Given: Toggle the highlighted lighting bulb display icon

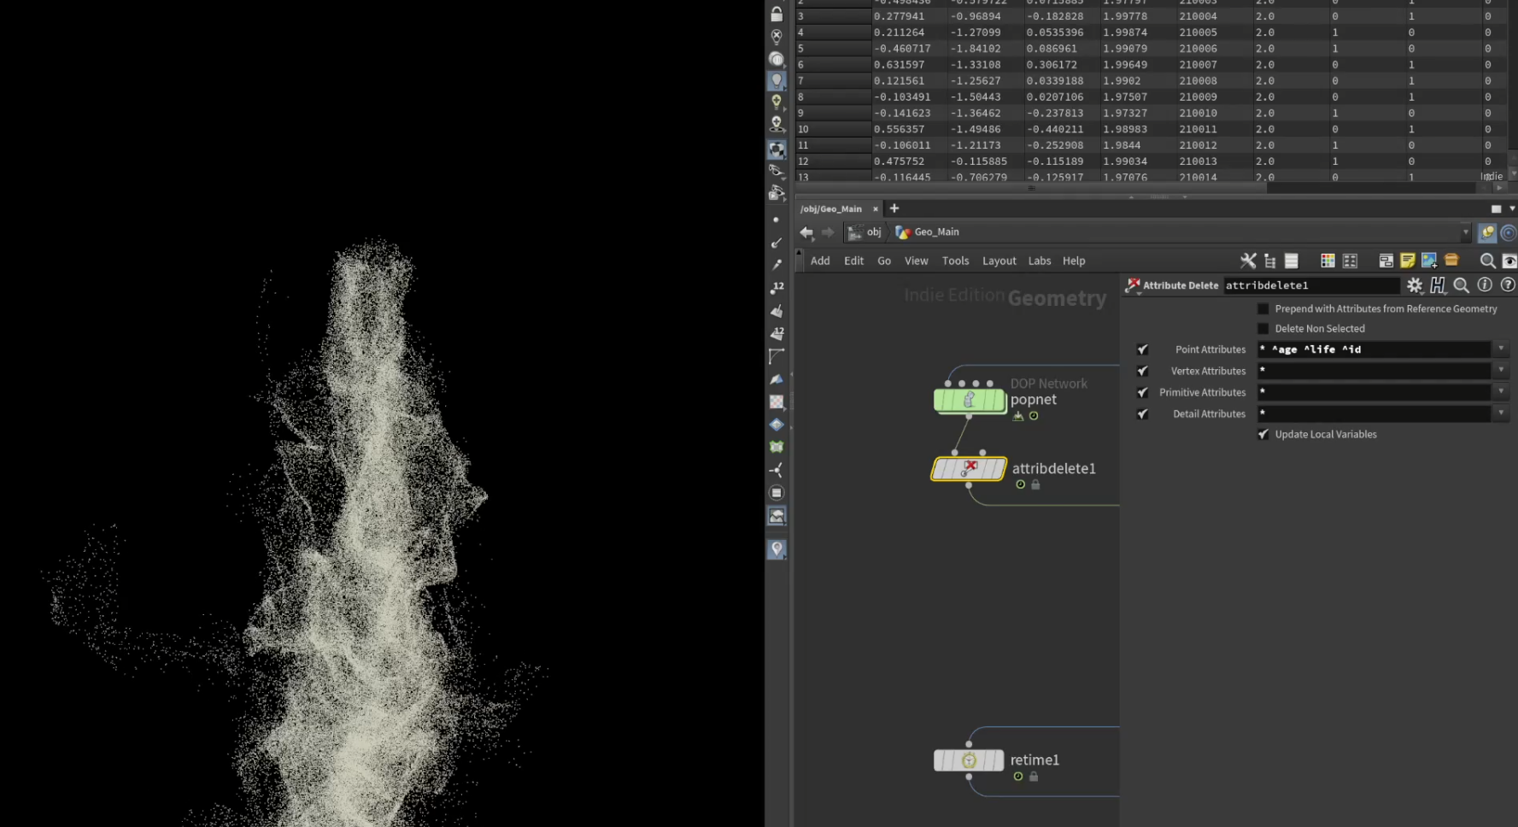Looking at the screenshot, I should 777,80.
